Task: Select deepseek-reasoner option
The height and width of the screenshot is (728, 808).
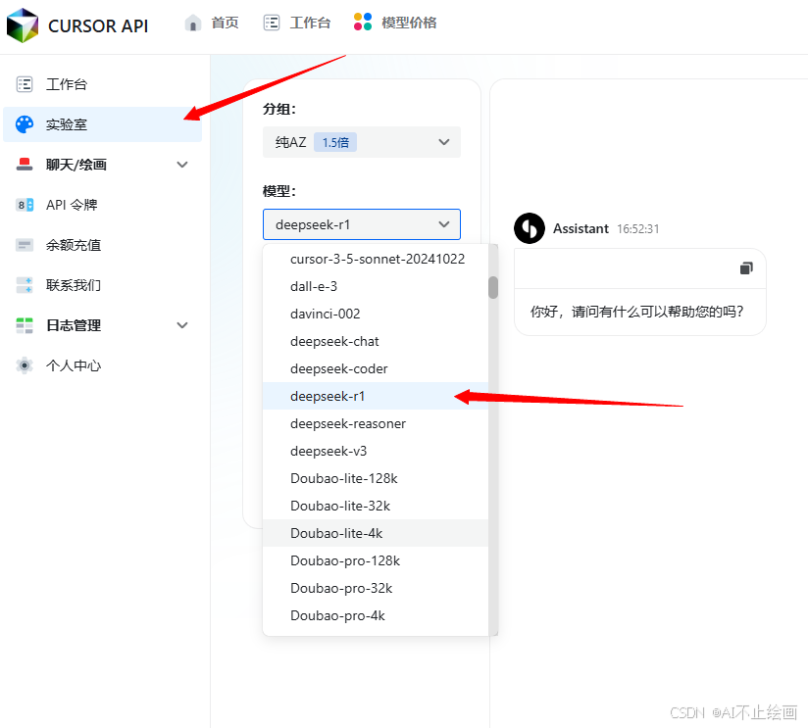Action: point(376,423)
